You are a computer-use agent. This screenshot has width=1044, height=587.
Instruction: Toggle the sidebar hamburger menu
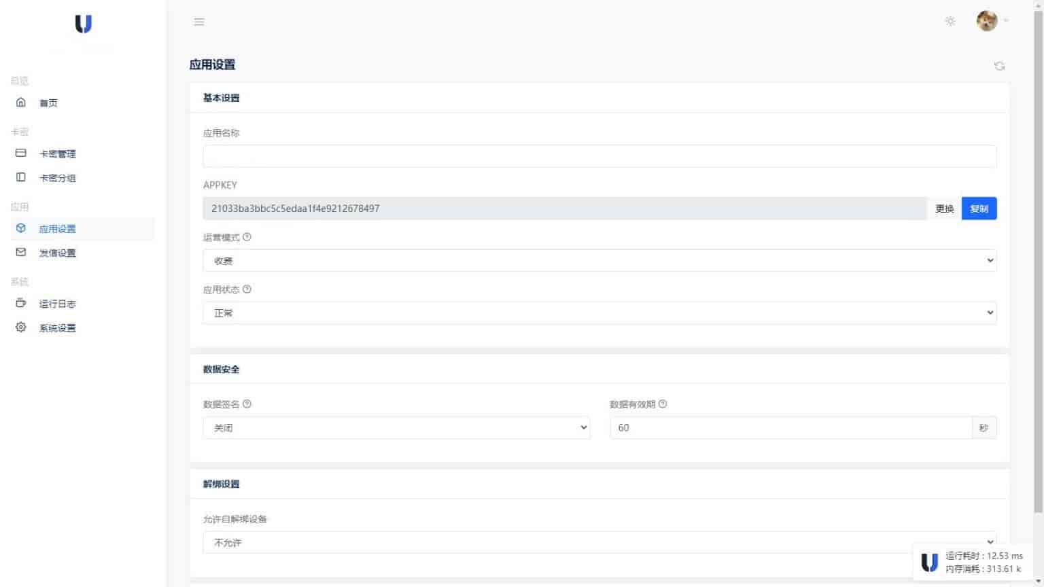199,22
